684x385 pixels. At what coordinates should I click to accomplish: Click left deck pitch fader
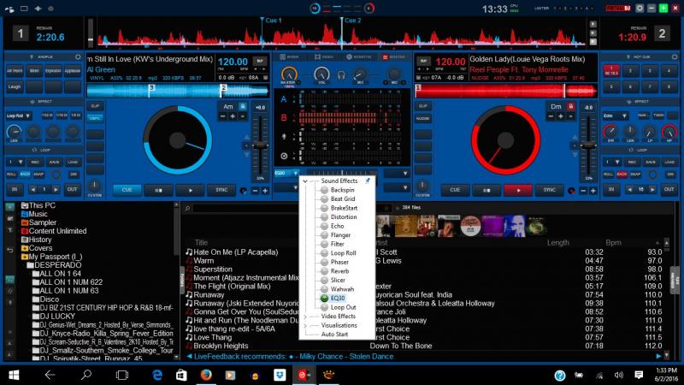coord(261,146)
